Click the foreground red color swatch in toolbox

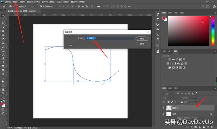point(2,104)
